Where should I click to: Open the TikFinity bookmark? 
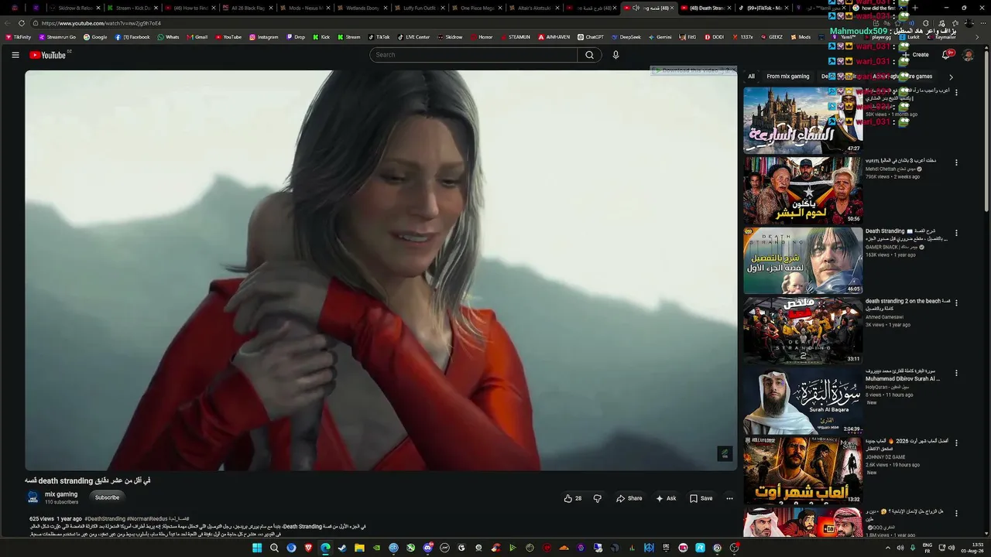(x=19, y=37)
